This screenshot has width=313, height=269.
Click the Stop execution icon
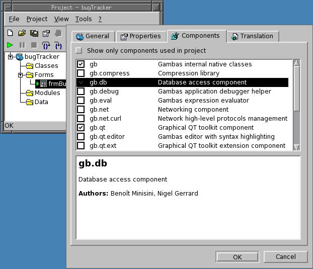click(34, 45)
